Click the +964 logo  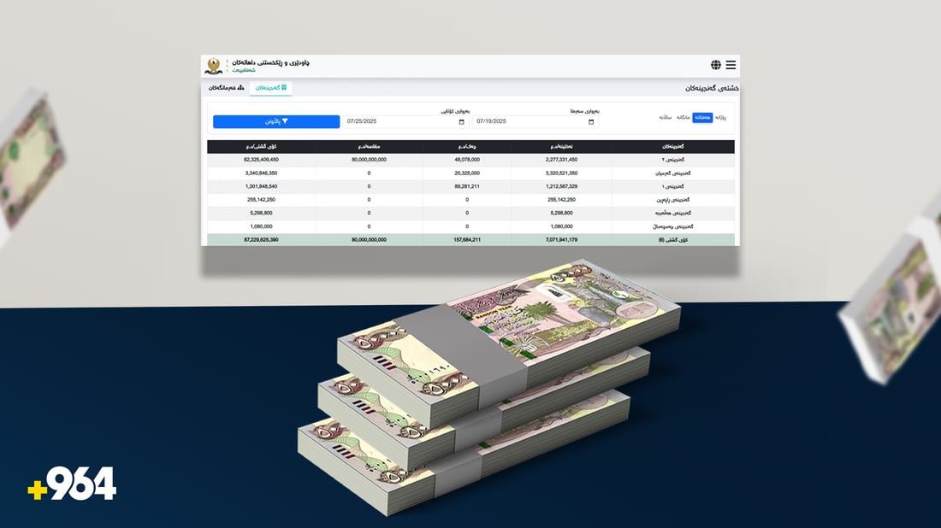(72, 484)
